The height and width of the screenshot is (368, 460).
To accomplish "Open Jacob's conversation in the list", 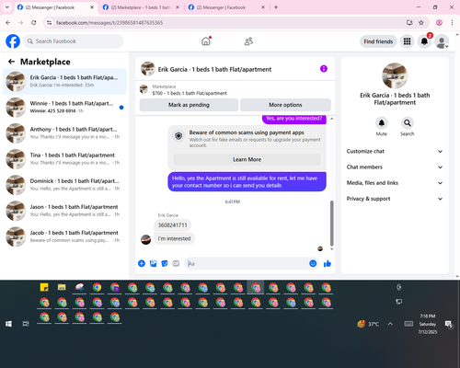I will (64, 236).
